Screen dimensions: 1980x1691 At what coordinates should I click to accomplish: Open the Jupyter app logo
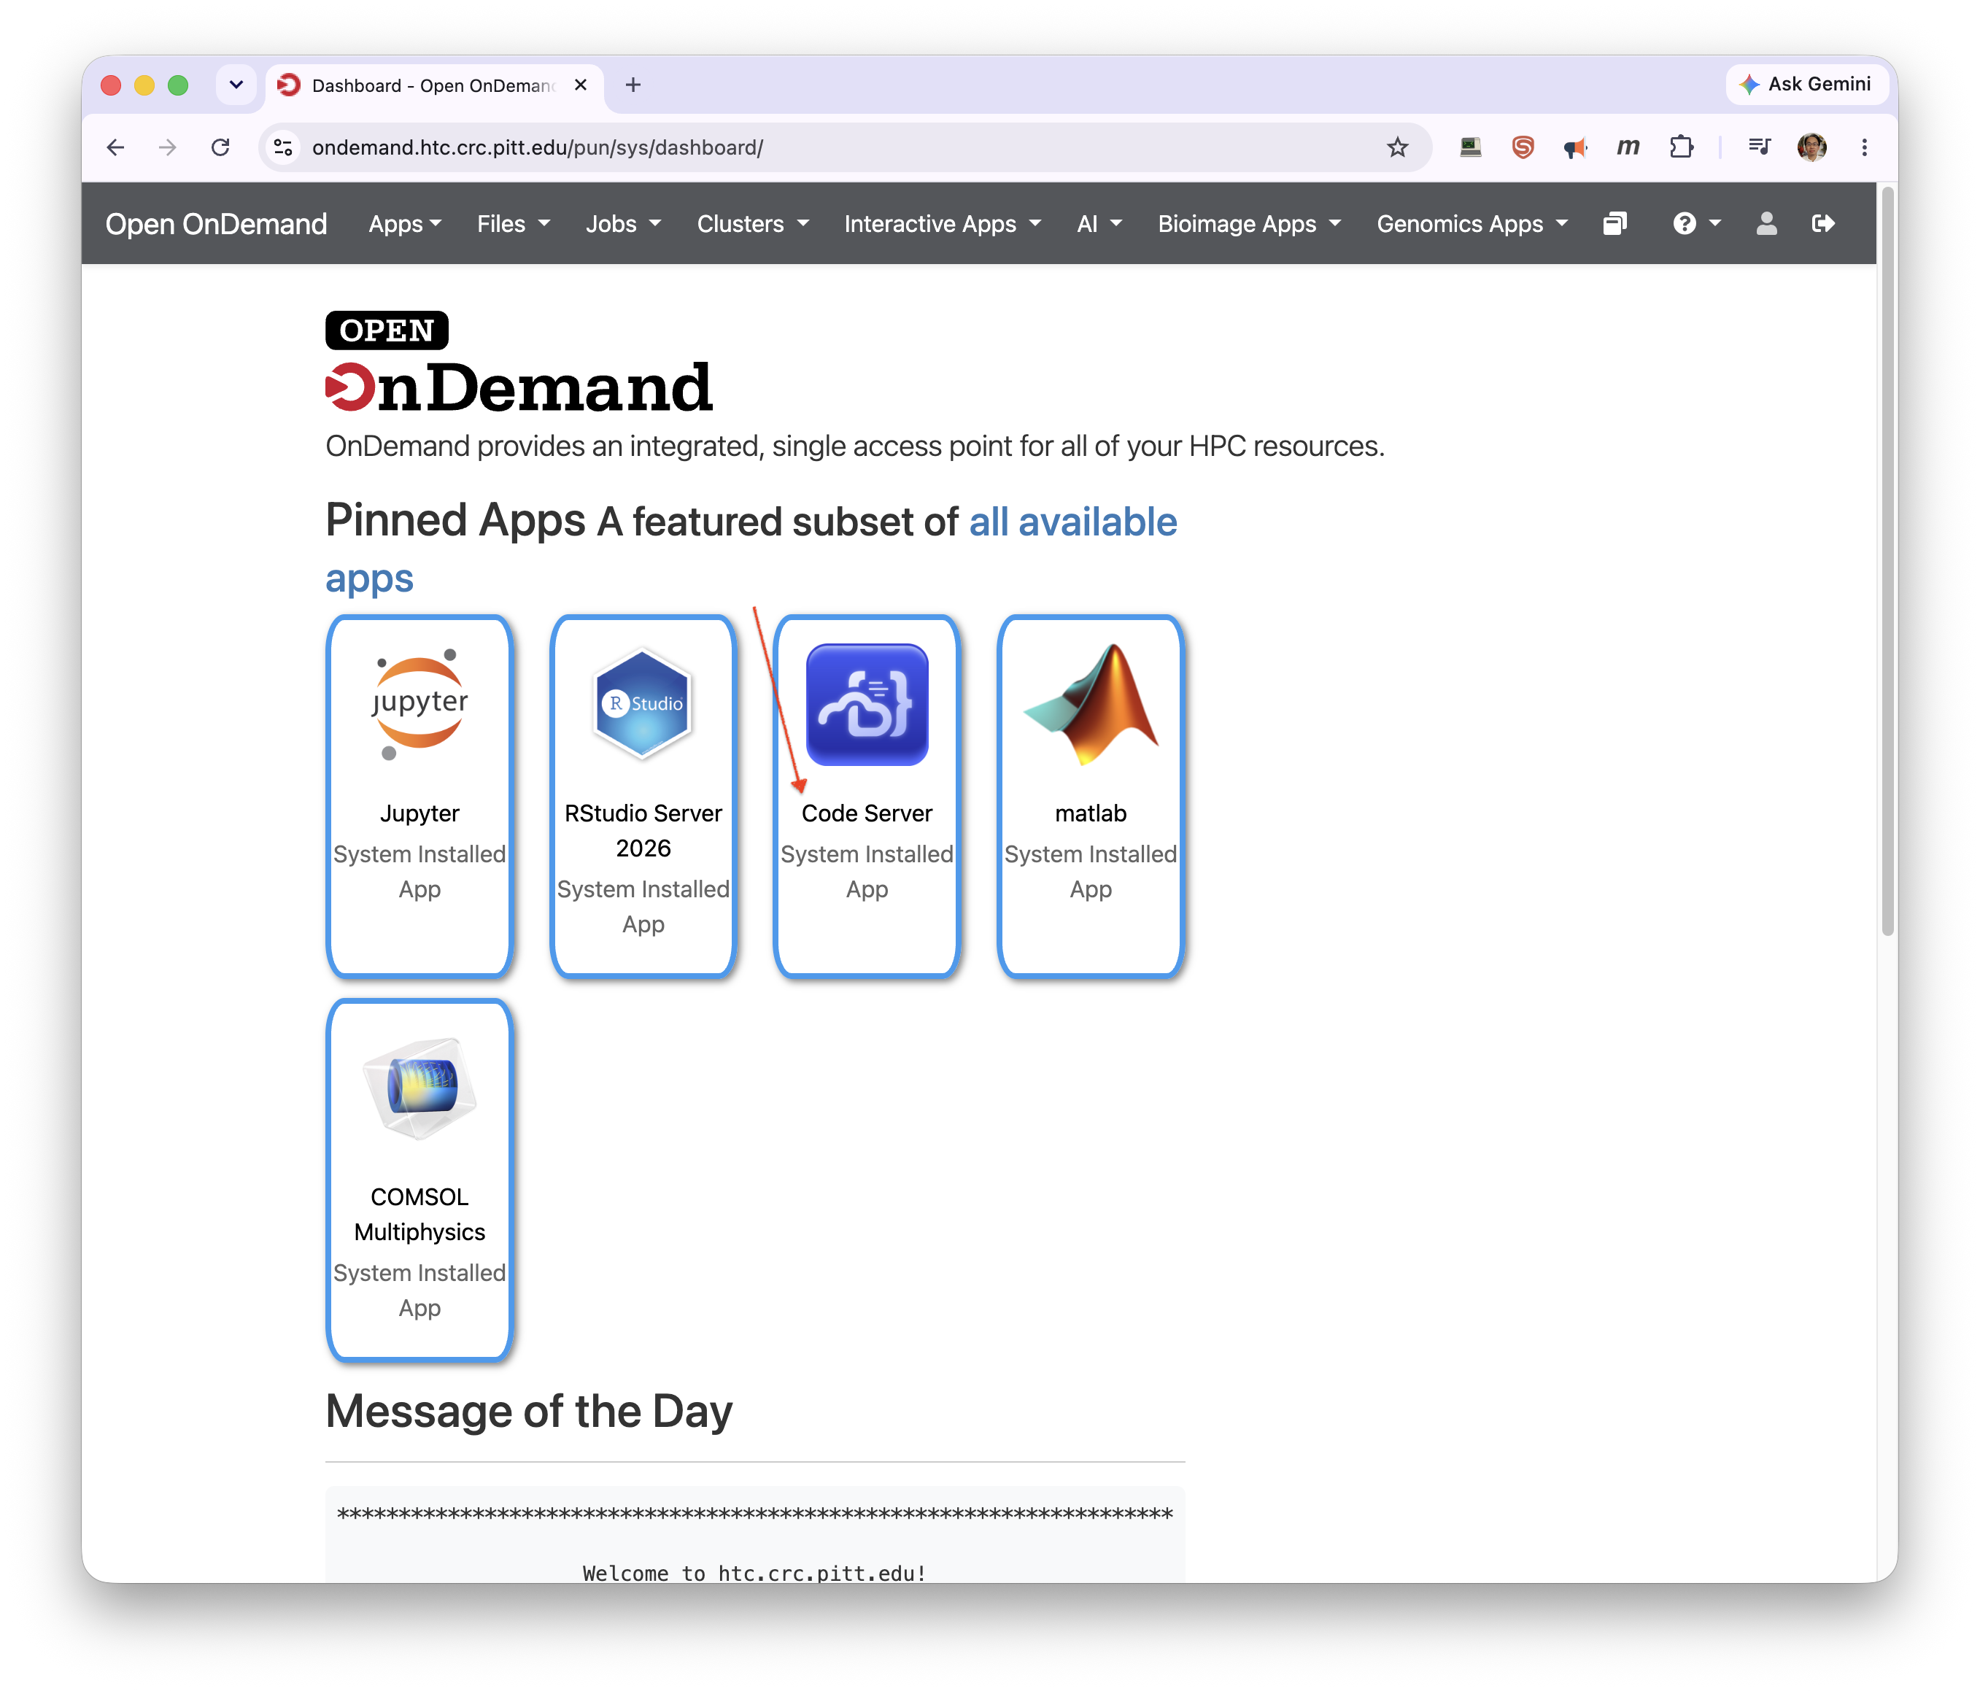419,705
